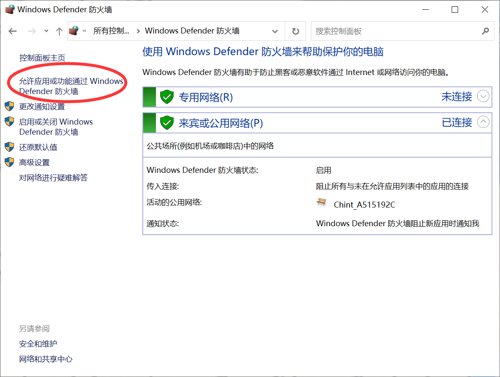
Task: Click green shield icon for 来宾或公用网络(P)
Action: pyautogui.click(x=167, y=123)
